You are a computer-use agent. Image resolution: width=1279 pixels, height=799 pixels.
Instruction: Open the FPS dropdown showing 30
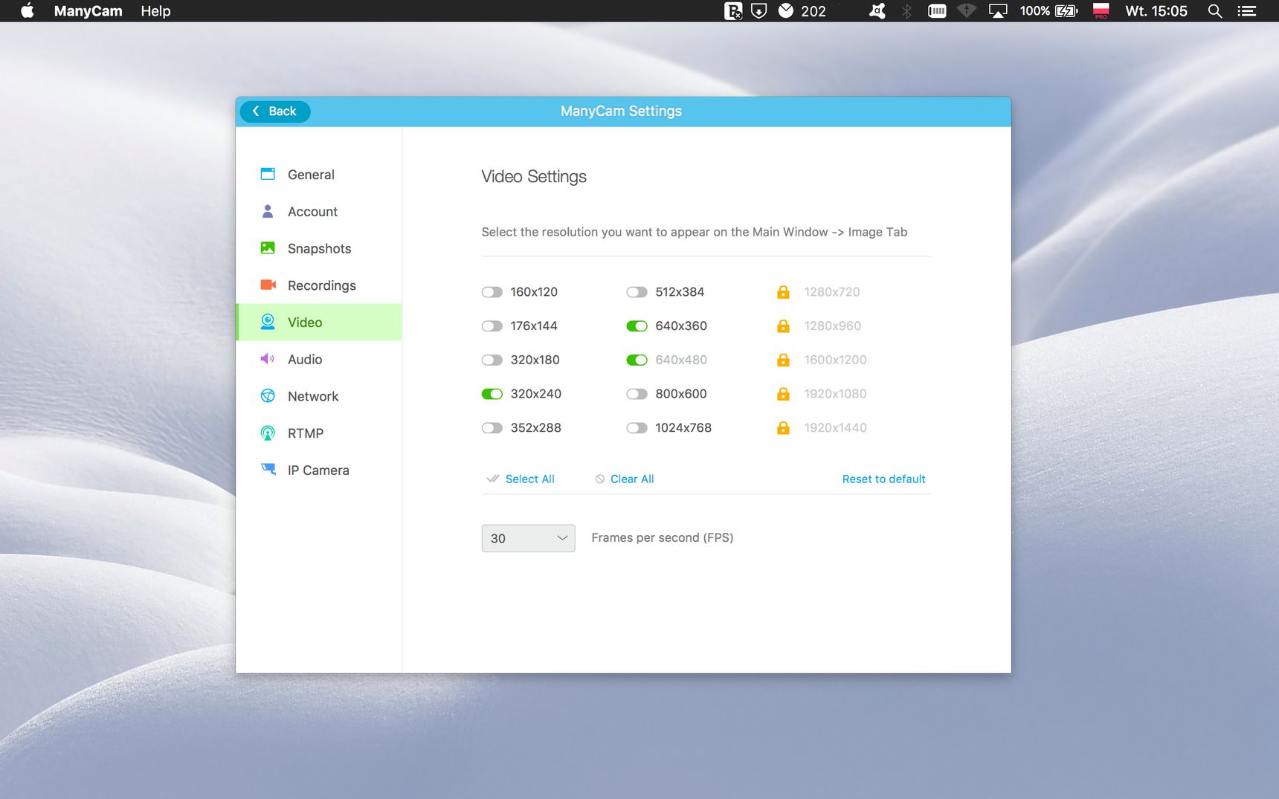click(528, 538)
